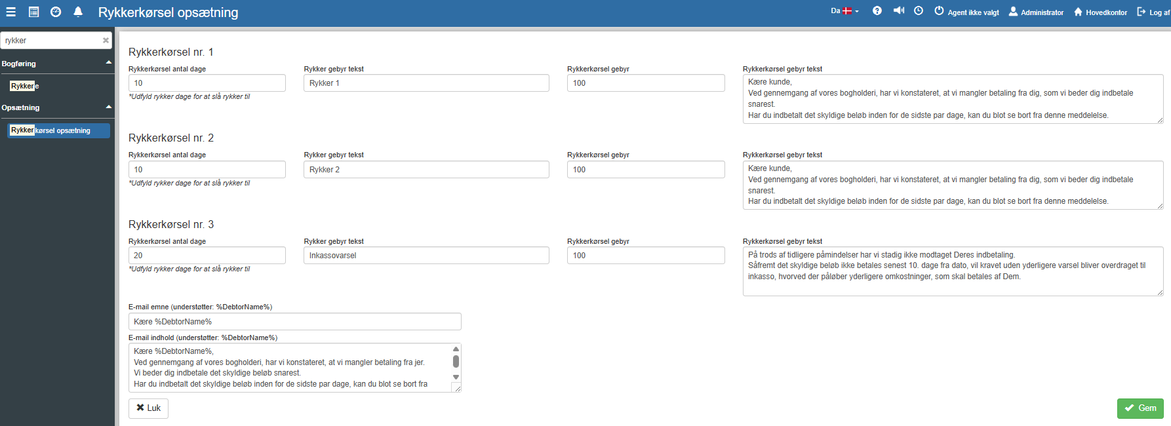
Task: Click the list document icon in header
Action: click(34, 12)
